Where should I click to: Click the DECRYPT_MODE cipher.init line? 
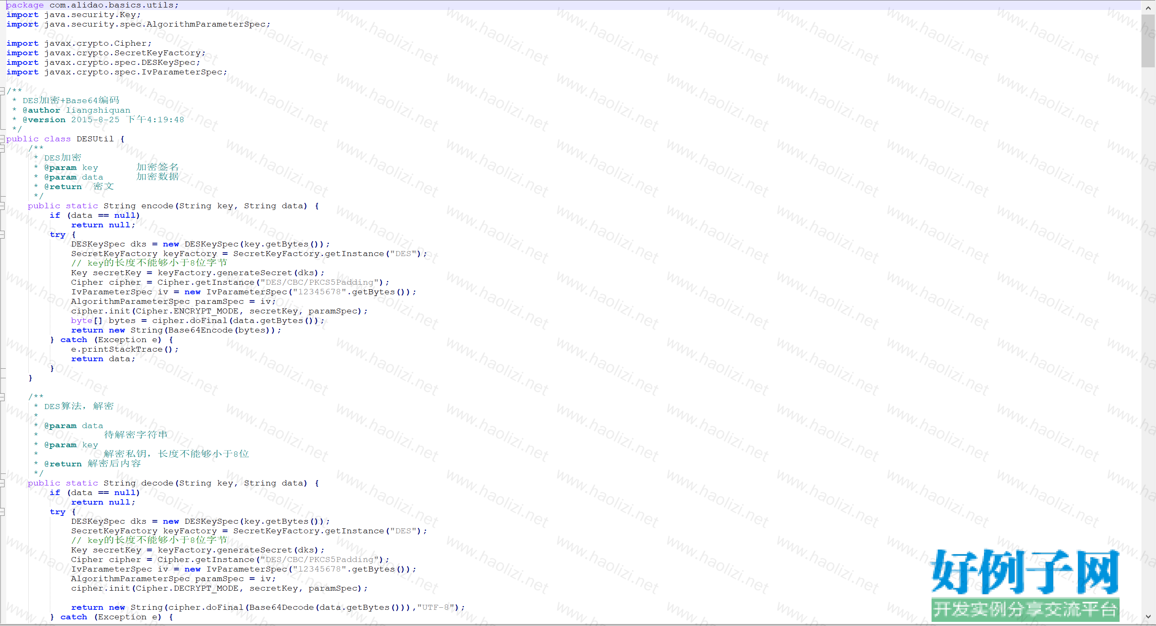tap(219, 588)
